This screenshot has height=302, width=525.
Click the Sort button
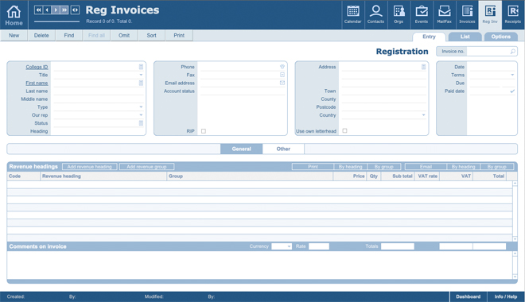151,36
